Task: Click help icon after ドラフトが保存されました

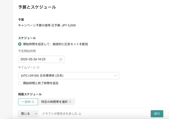Action: coord(80,114)
